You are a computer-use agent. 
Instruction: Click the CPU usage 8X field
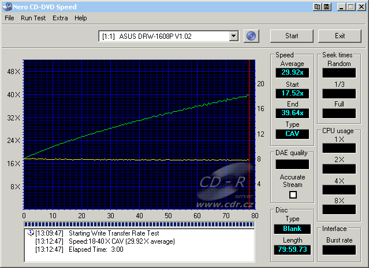(339, 210)
